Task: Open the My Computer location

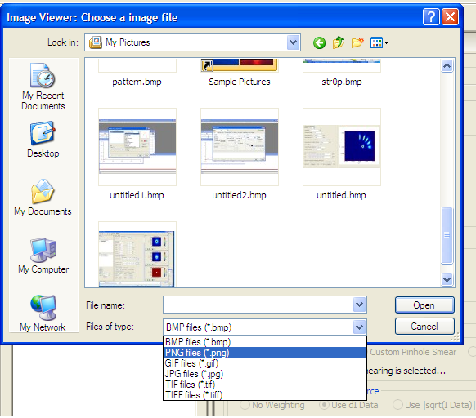Action: (x=43, y=256)
